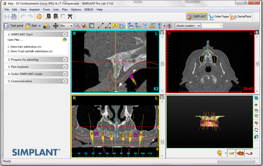Click the axial view slice slider
Screen dimensions: 263x166
pyautogui.click(x=257, y=64)
